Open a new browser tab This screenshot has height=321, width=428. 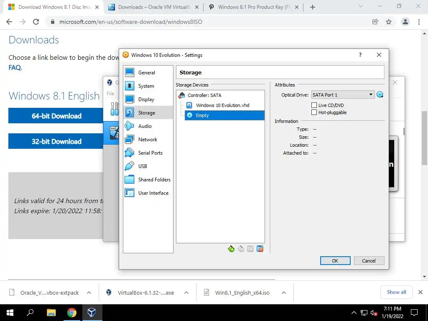click(313, 8)
